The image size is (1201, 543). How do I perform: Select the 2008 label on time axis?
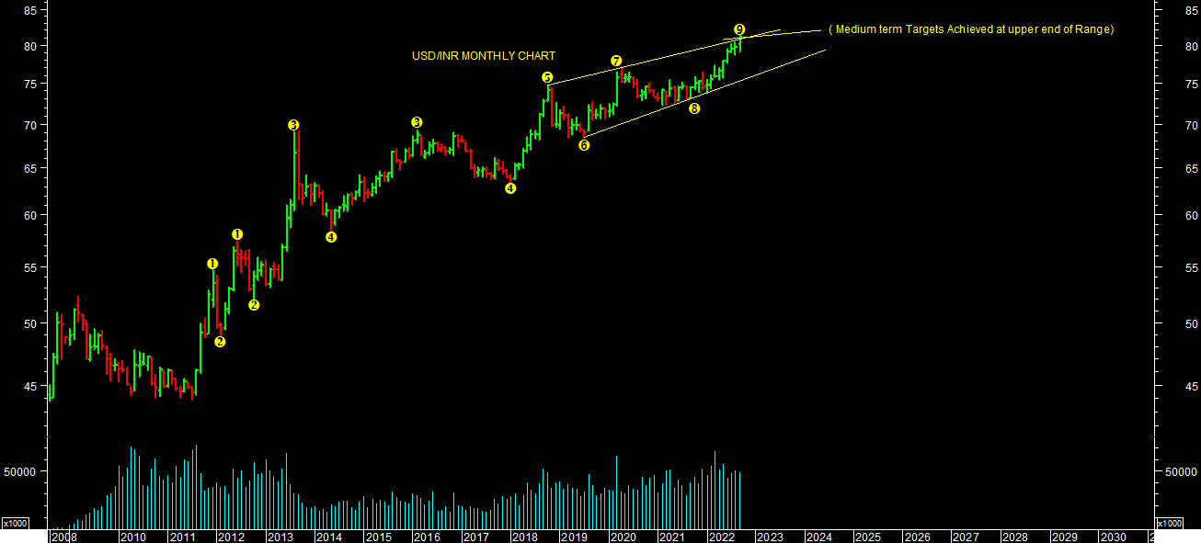(x=63, y=537)
